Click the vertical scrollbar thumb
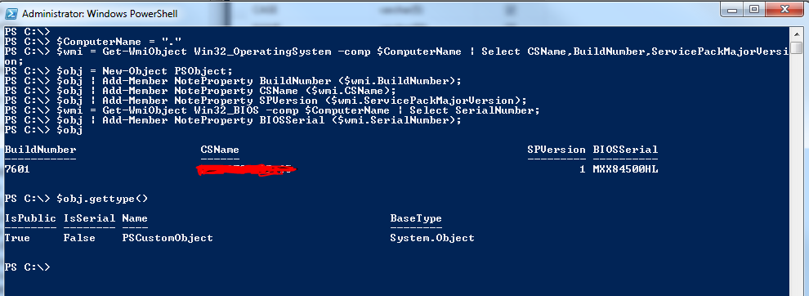 tap(797, 48)
